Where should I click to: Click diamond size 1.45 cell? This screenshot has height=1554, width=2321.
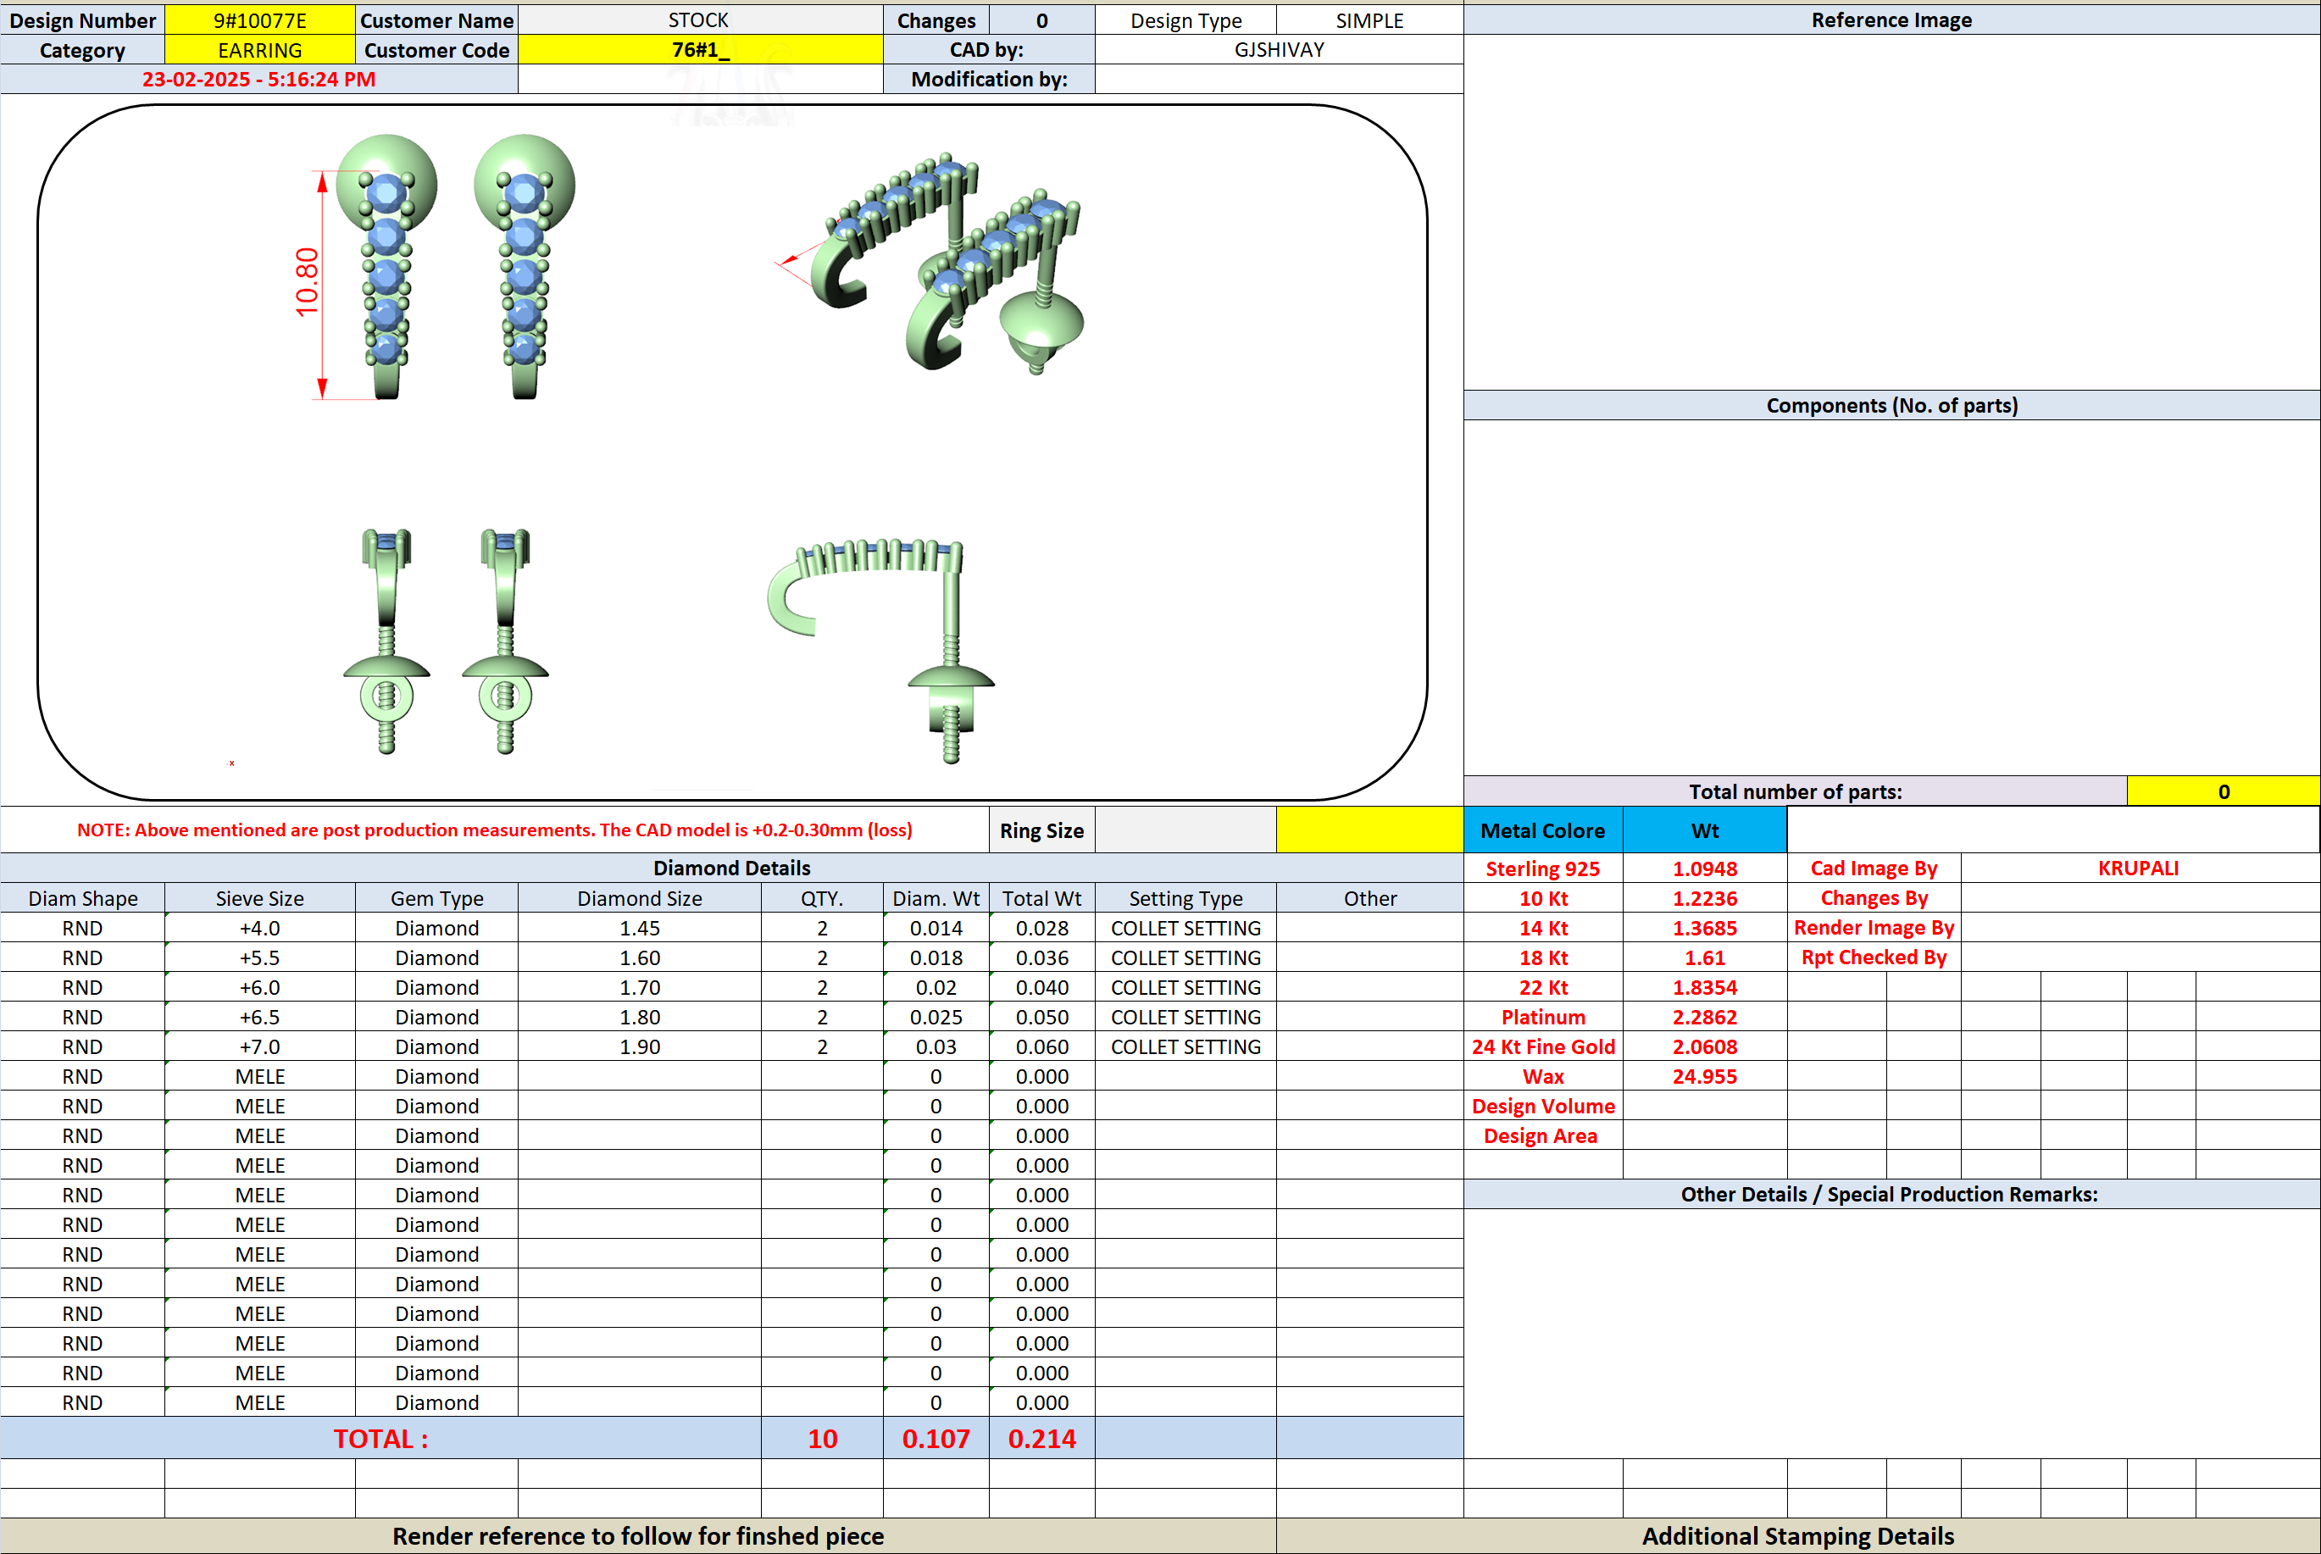point(639,928)
